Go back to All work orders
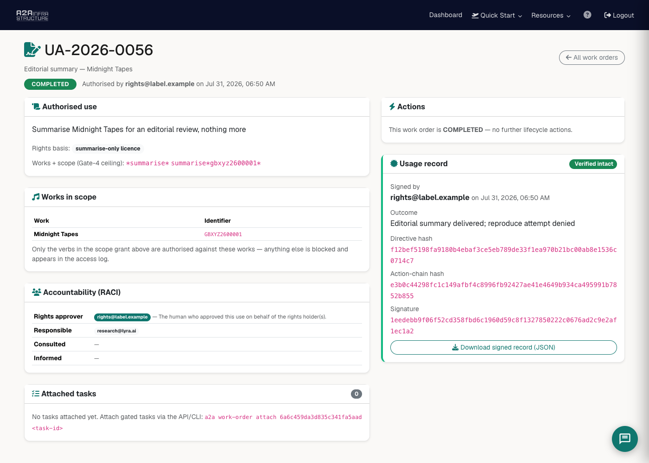This screenshot has height=463, width=649. click(x=592, y=57)
